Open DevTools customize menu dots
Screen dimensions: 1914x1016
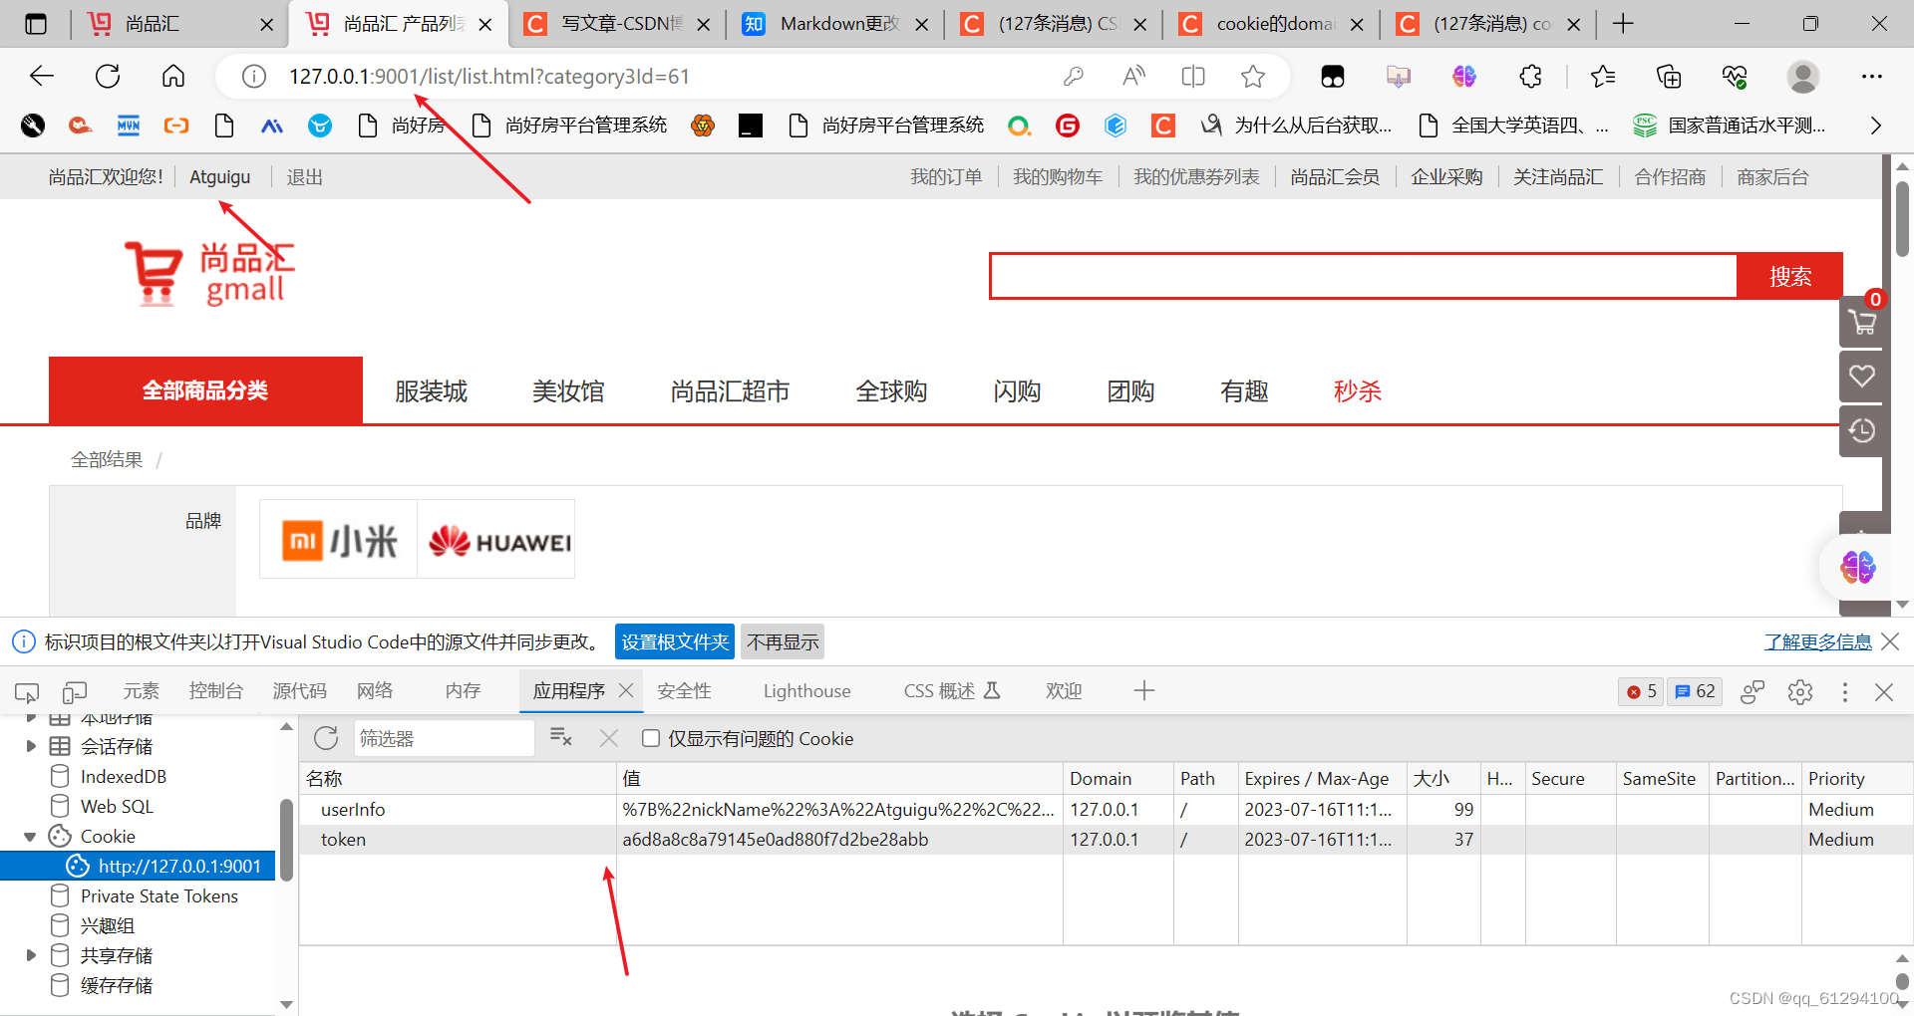tap(1845, 691)
